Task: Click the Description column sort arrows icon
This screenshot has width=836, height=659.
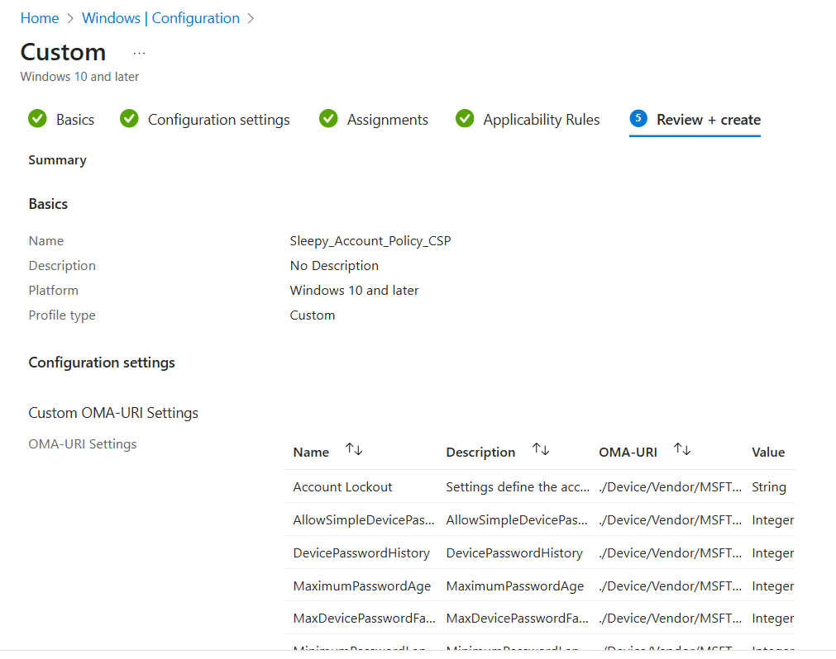Action: [541, 450]
